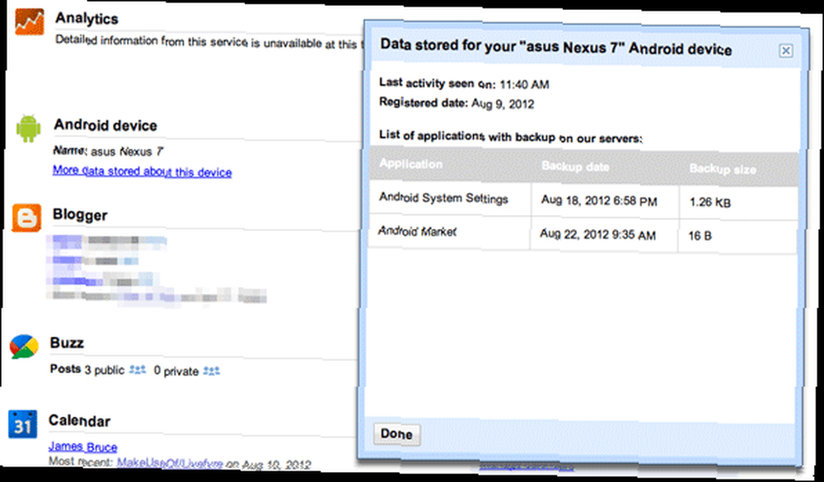Click the Analytics orange chart icon
This screenshot has width=824, height=482.
click(30, 21)
